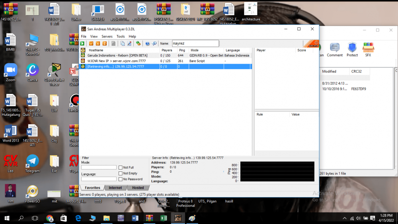The height and width of the screenshot is (224, 398).
Task: Click the grey master list toolbar icon
Action: 113,43
